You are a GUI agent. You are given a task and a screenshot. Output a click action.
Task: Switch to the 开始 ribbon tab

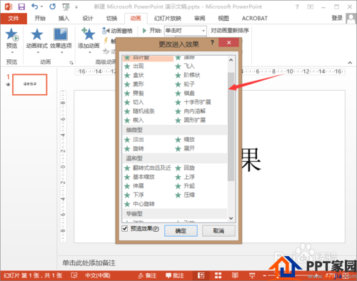point(40,19)
